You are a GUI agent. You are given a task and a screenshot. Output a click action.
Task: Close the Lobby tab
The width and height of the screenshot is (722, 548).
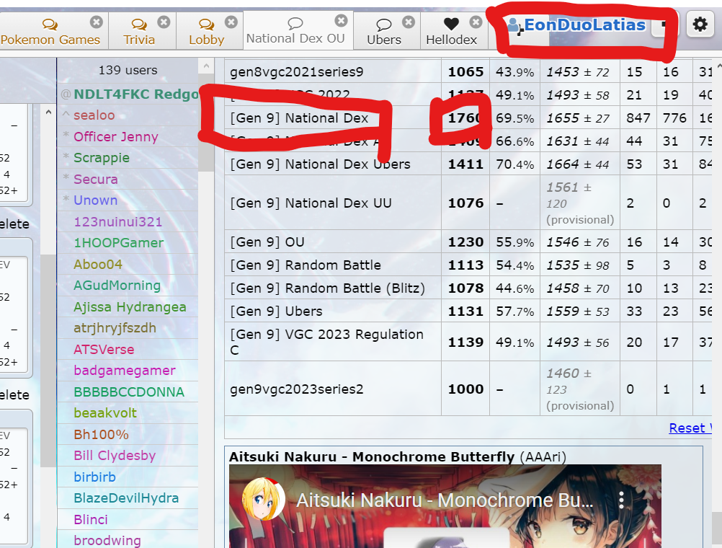pyautogui.click(x=231, y=22)
